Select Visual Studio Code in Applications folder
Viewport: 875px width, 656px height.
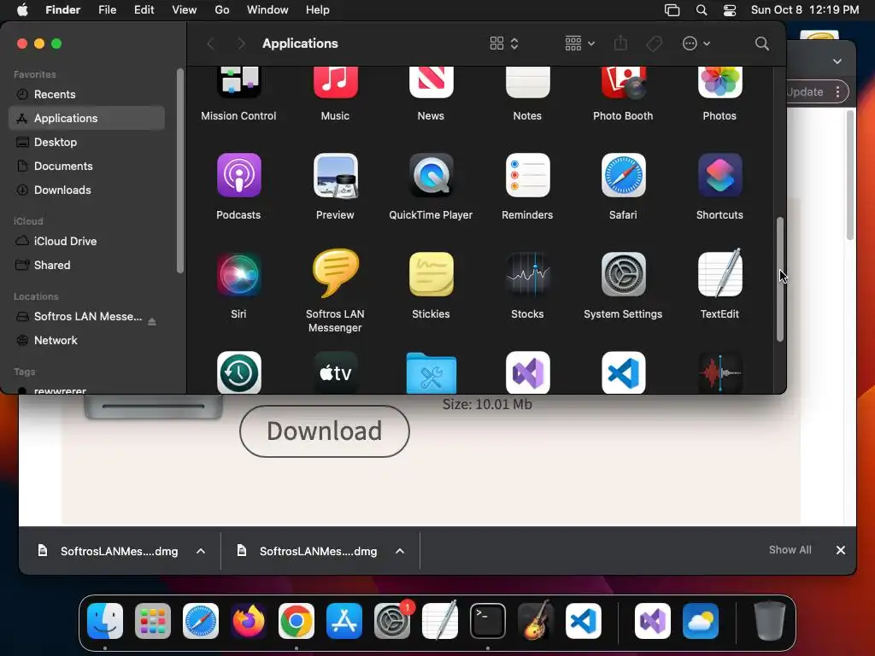[x=623, y=372]
